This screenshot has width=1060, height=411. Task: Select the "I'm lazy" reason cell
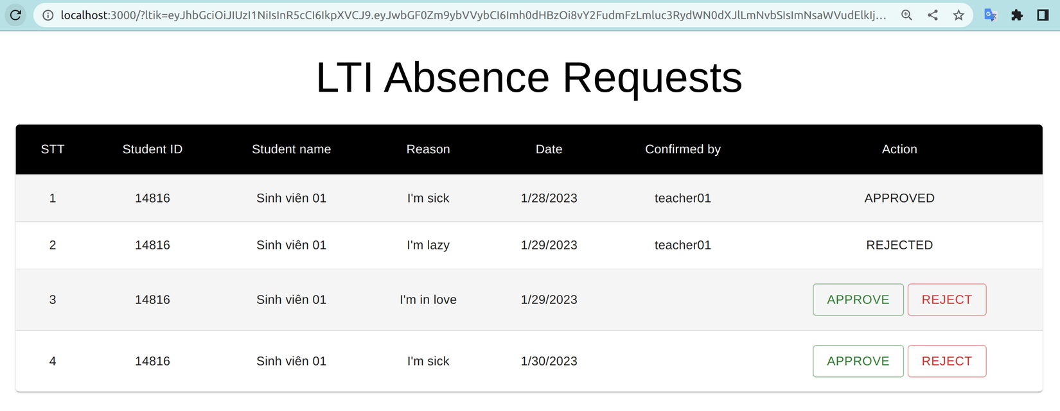(428, 245)
